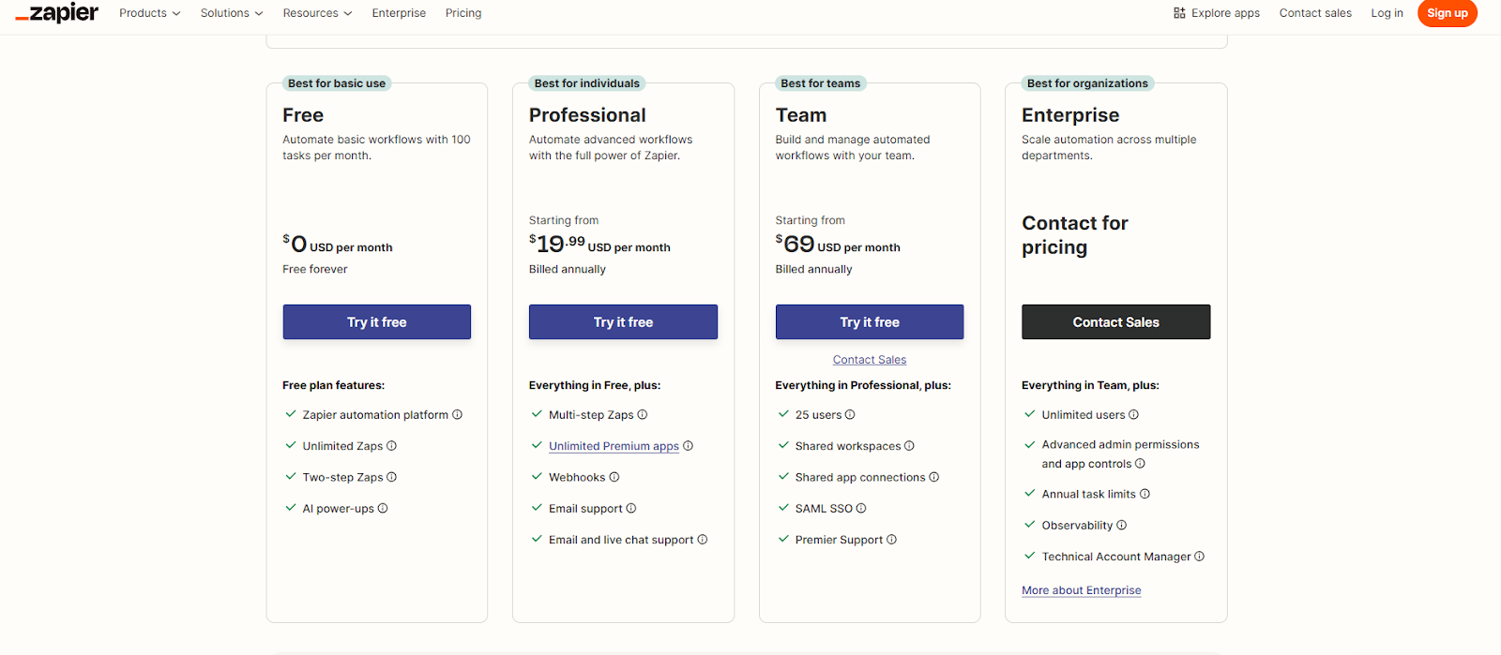Image resolution: width=1501 pixels, height=655 pixels.
Task: Click the Contact for pricing text
Action: tap(1075, 235)
